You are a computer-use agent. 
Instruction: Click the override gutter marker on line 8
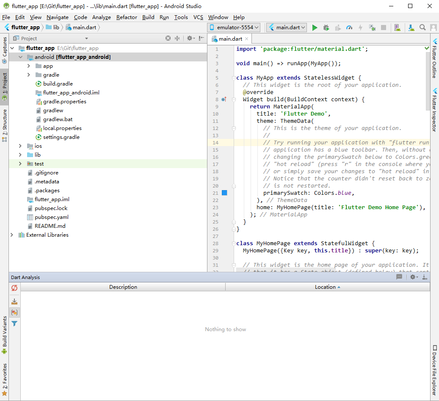coord(224,99)
